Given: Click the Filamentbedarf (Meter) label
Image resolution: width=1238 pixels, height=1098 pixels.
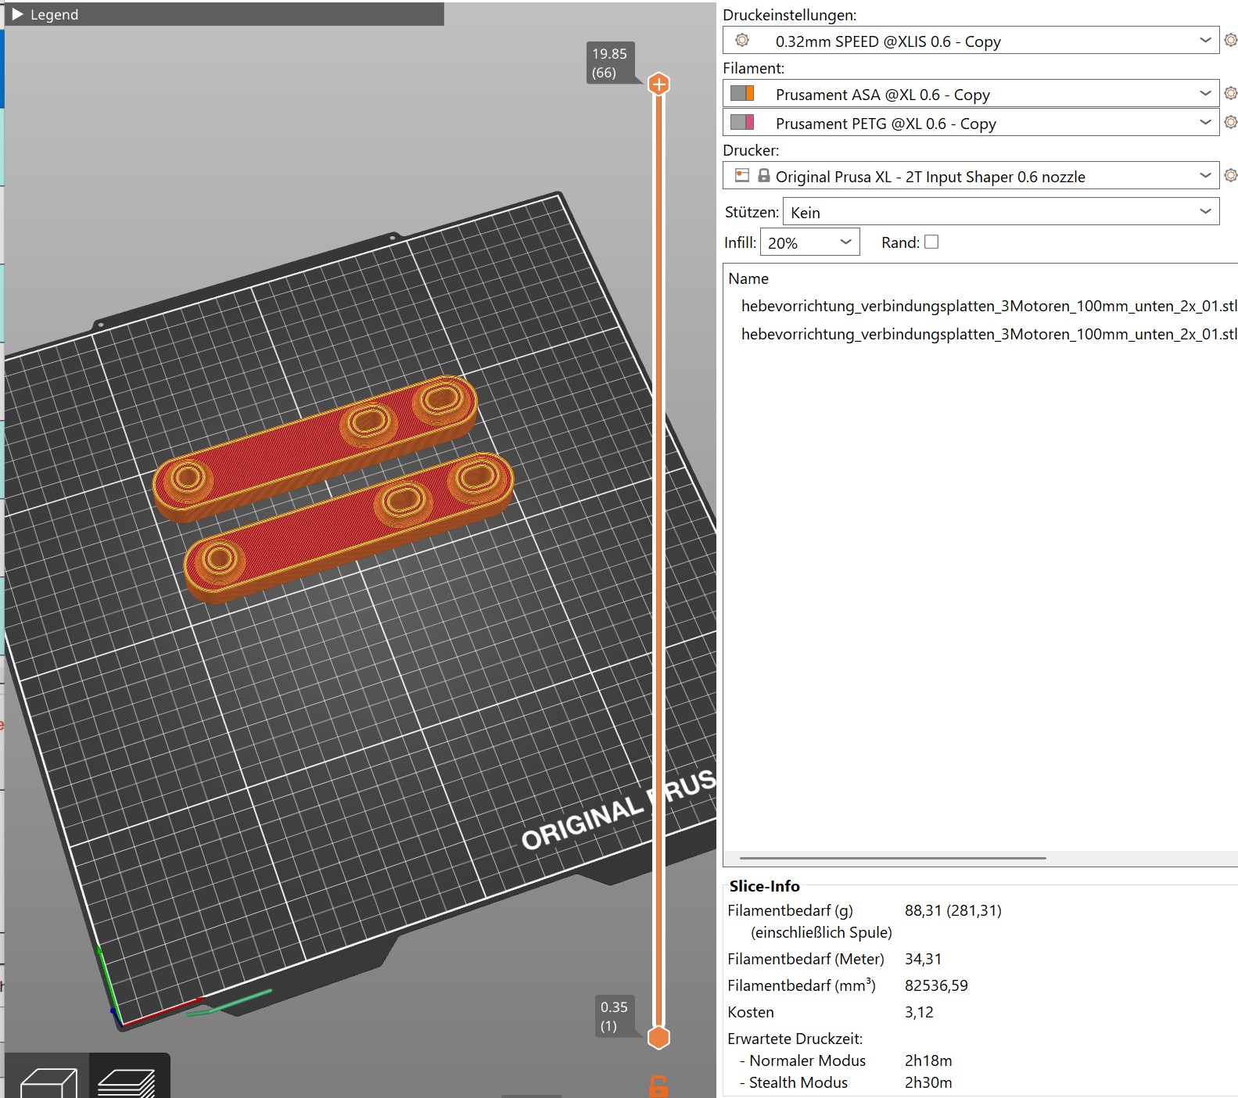Looking at the screenshot, I should click(x=806, y=959).
